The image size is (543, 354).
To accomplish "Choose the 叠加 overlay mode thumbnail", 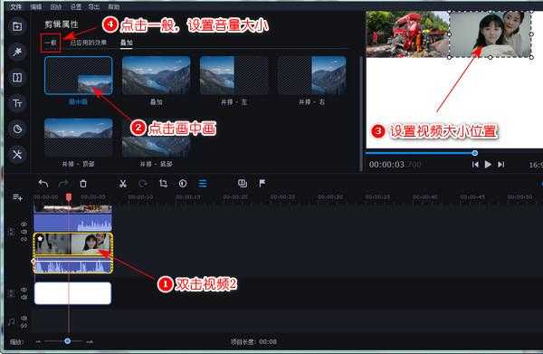I will tap(157, 76).
